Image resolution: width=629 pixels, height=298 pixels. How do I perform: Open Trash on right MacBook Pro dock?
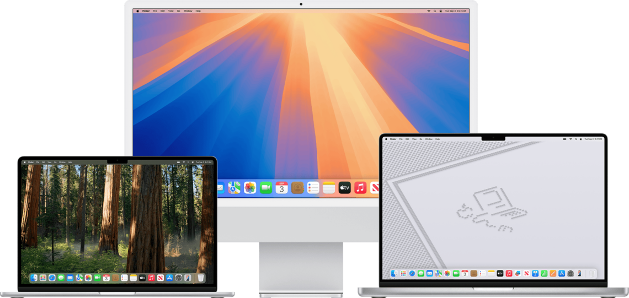coord(591,273)
